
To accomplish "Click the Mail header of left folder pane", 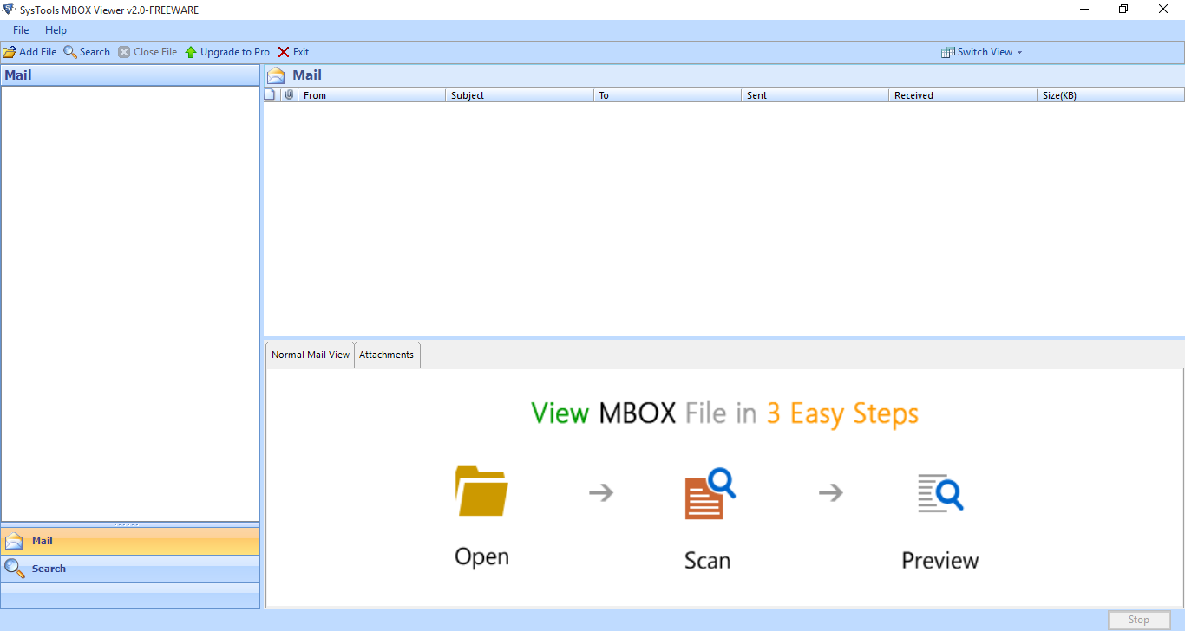I will point(130,75).
